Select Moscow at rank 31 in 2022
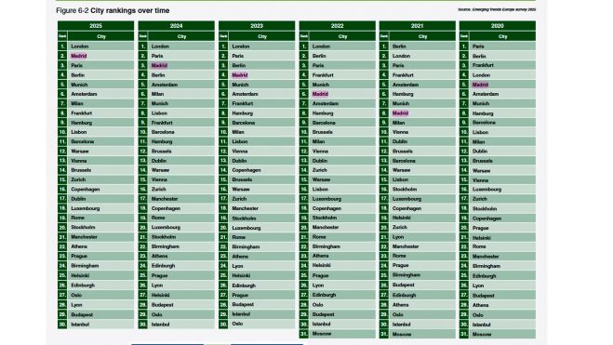Viewport: 613px width, 345px height. [x=322, y=334]
